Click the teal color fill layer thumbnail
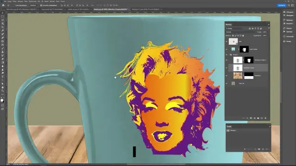Viewport: 296px width, 166px height. 233,49
